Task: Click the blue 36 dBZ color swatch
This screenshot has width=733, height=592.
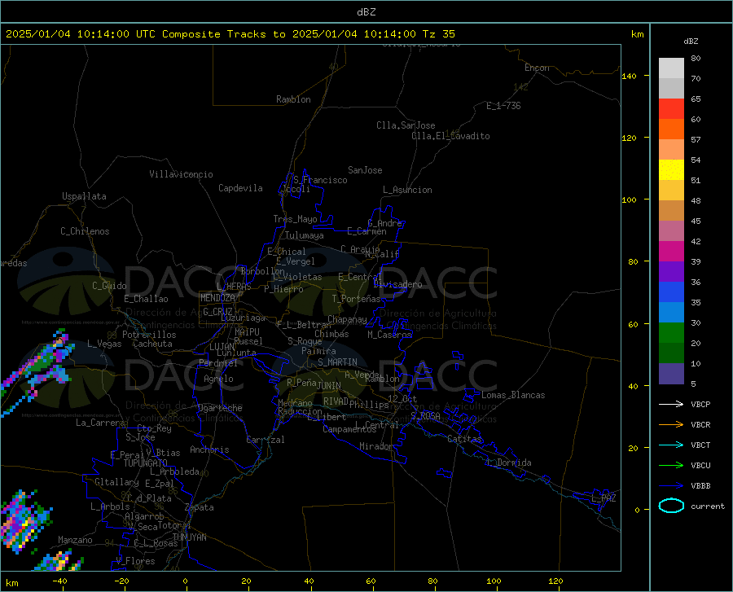Action: (671, 292)
